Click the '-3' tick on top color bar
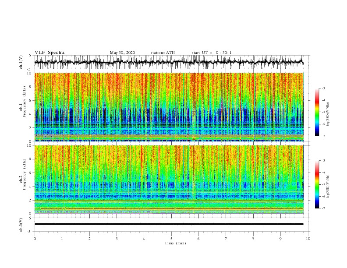The image size is (347, 268). coord(323,88)
